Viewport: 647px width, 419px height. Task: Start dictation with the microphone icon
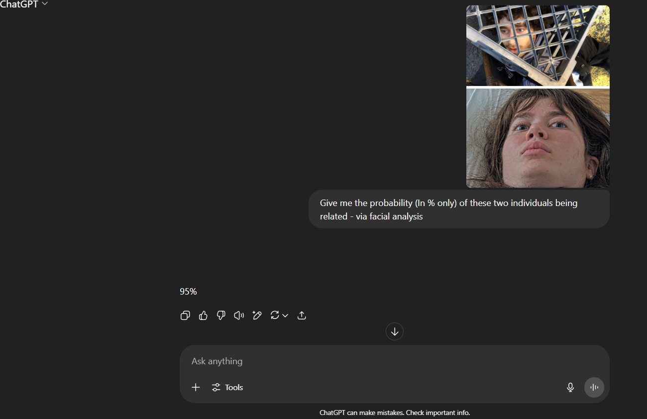570,387
